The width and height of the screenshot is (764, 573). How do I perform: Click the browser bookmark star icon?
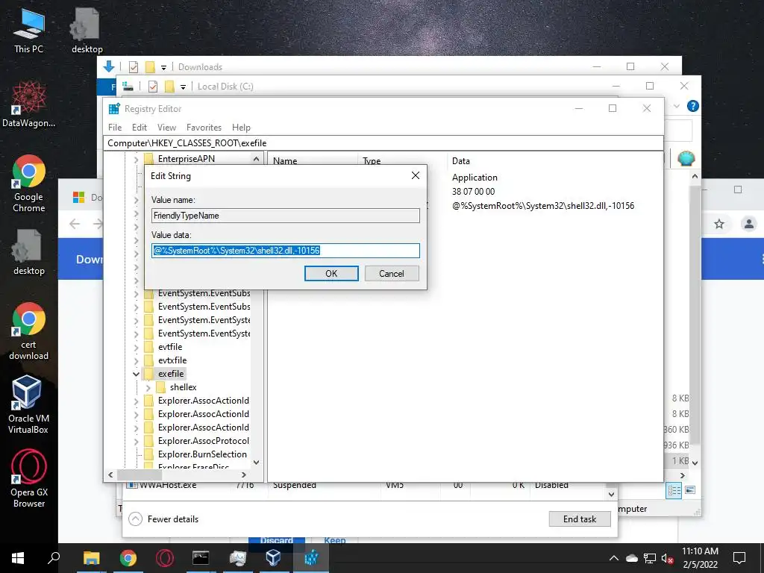(x=719, y=224)
